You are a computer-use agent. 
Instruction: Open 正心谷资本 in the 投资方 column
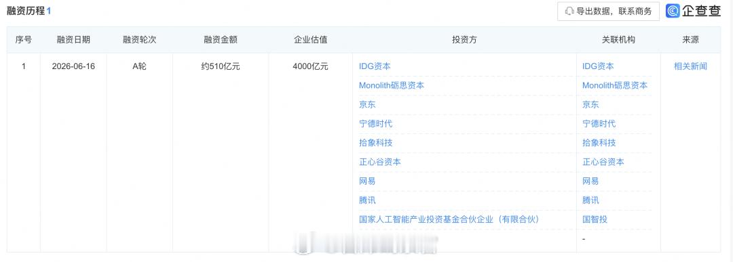(379, 162)
